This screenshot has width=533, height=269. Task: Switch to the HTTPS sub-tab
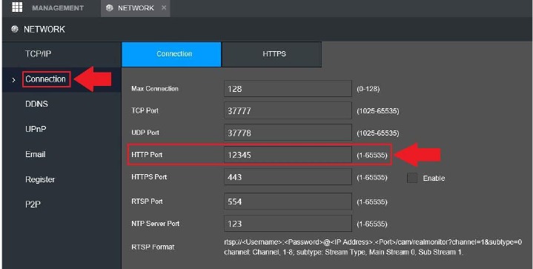(271, 54)
